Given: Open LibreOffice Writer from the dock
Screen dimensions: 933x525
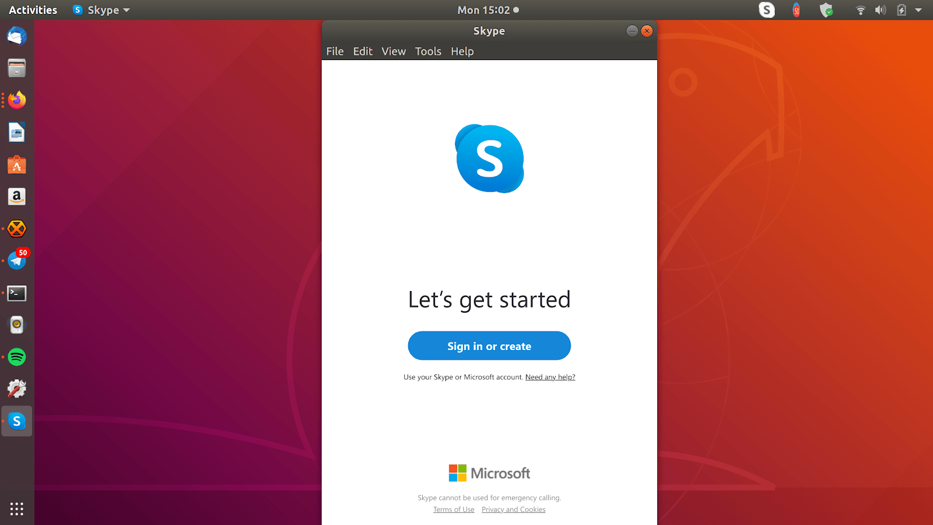Looking at the screenshot, I should [x=16, y=132].
